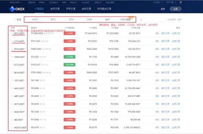The image size is (203, 134).
Task: Select the USDT market tab
Action: pyautogui.click(x=35, y=20)
